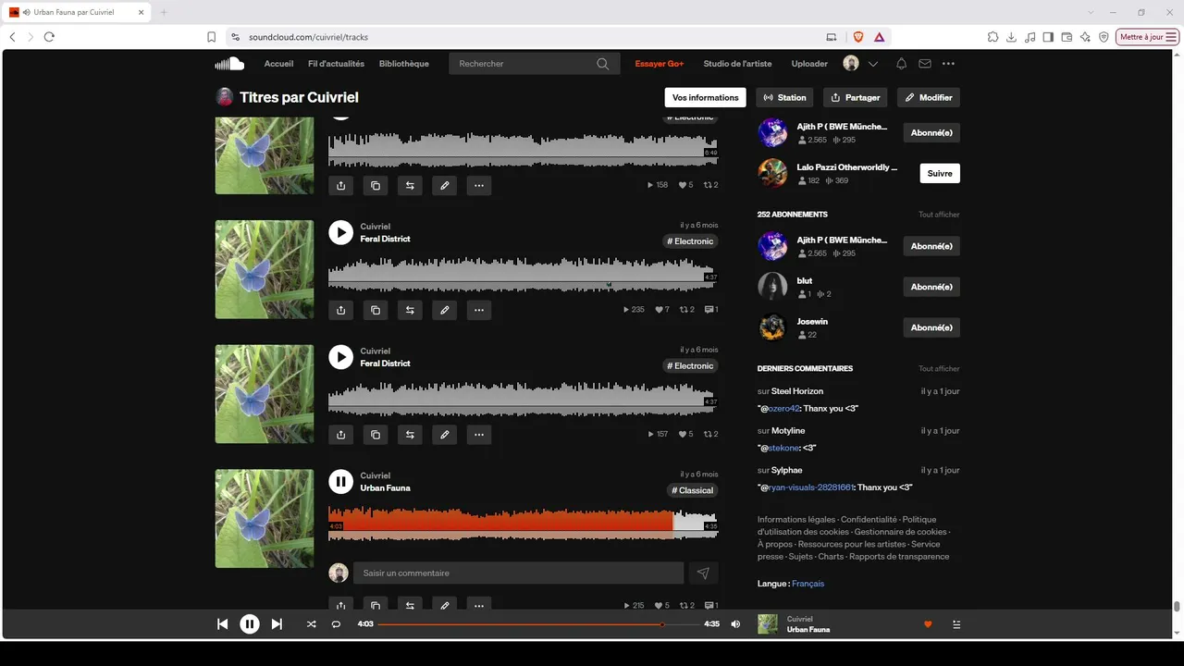Bookmark this page in address bar
Screen dimensions: 1184x666
pyautogui.click(x=212, y=37)
